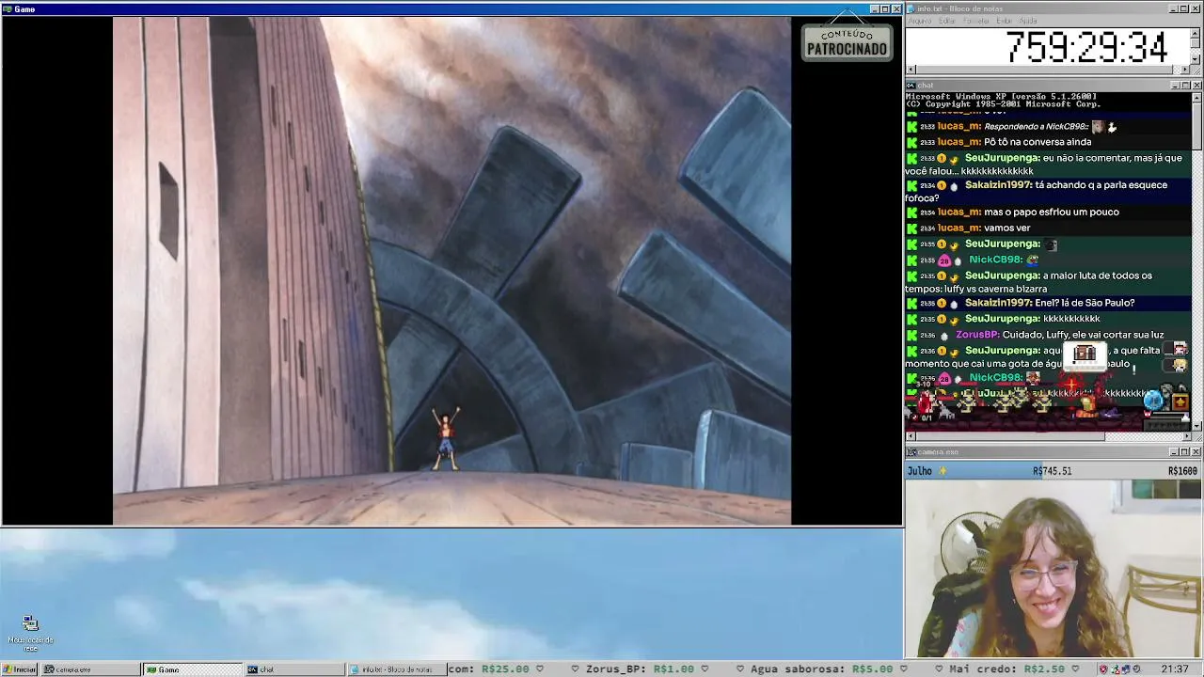
Task: Minimize the Game window
Action: point(874,8)
